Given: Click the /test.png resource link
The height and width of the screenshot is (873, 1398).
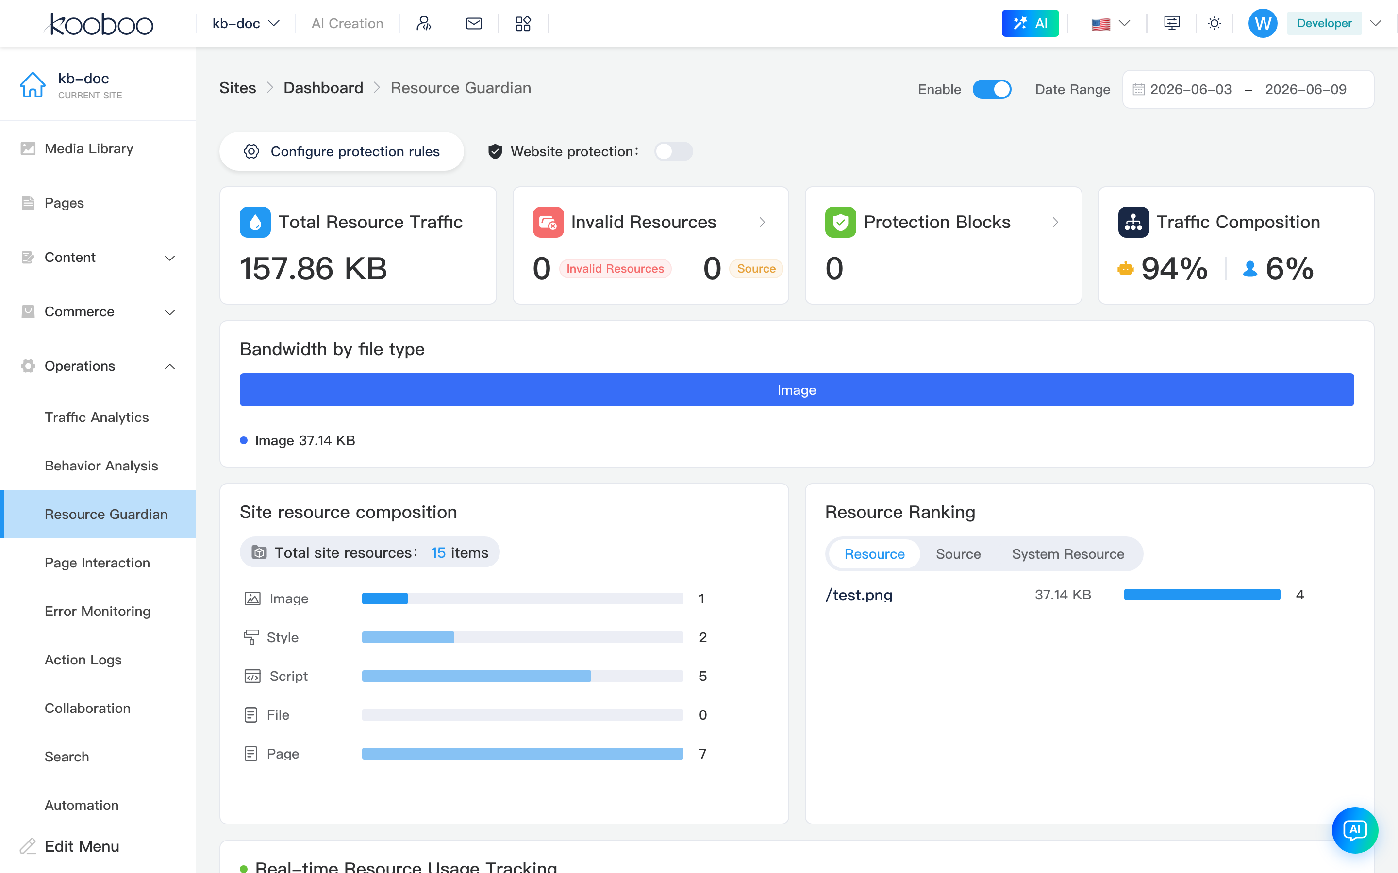Looking at the screenshot, I should click(859, 595).
